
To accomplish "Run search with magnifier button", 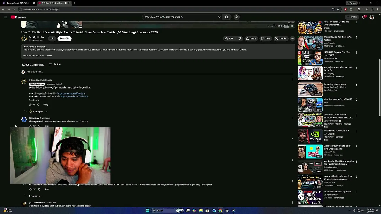I will 227,17.
